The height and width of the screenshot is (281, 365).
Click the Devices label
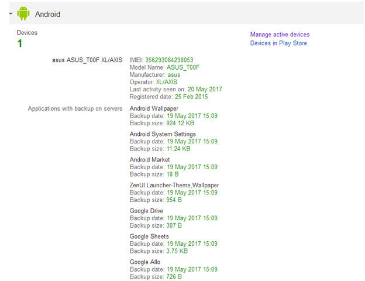(x=27, y=33)
